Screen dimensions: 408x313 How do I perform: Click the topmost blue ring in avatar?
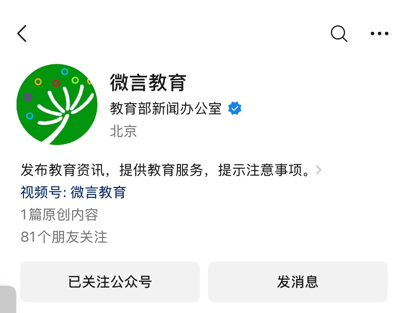[x=65, y=72]
